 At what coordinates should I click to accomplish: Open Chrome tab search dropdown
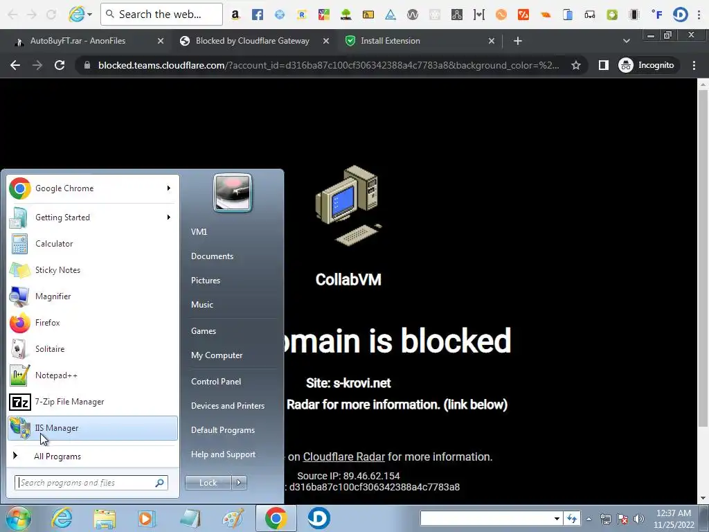(626, 41)
